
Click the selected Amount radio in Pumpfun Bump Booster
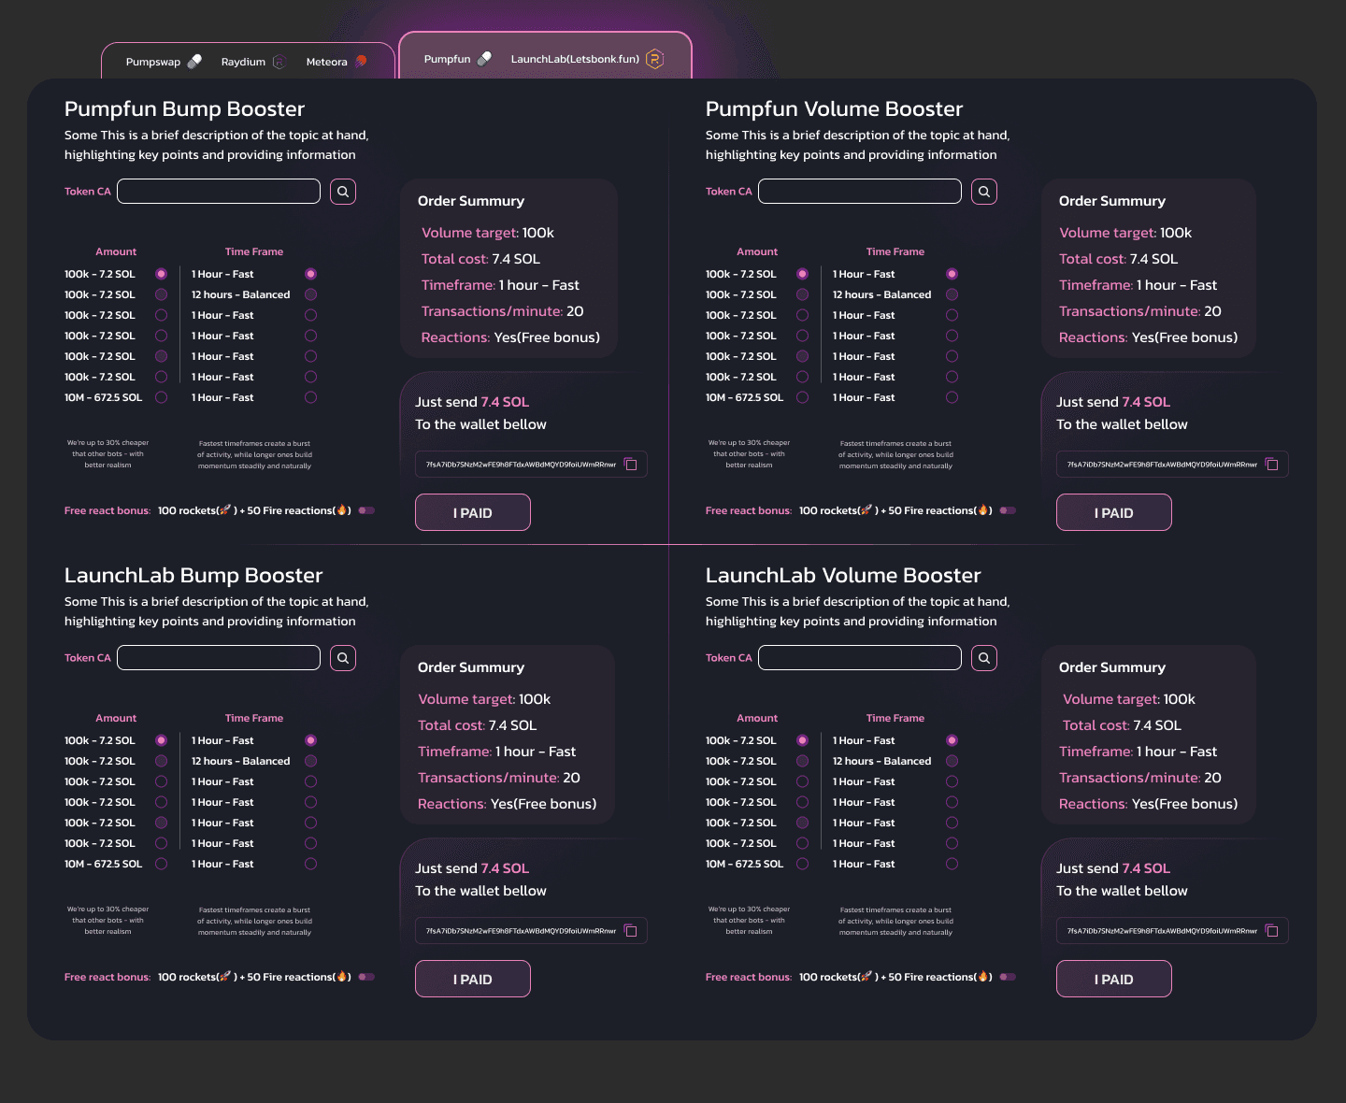pos(161,274)
